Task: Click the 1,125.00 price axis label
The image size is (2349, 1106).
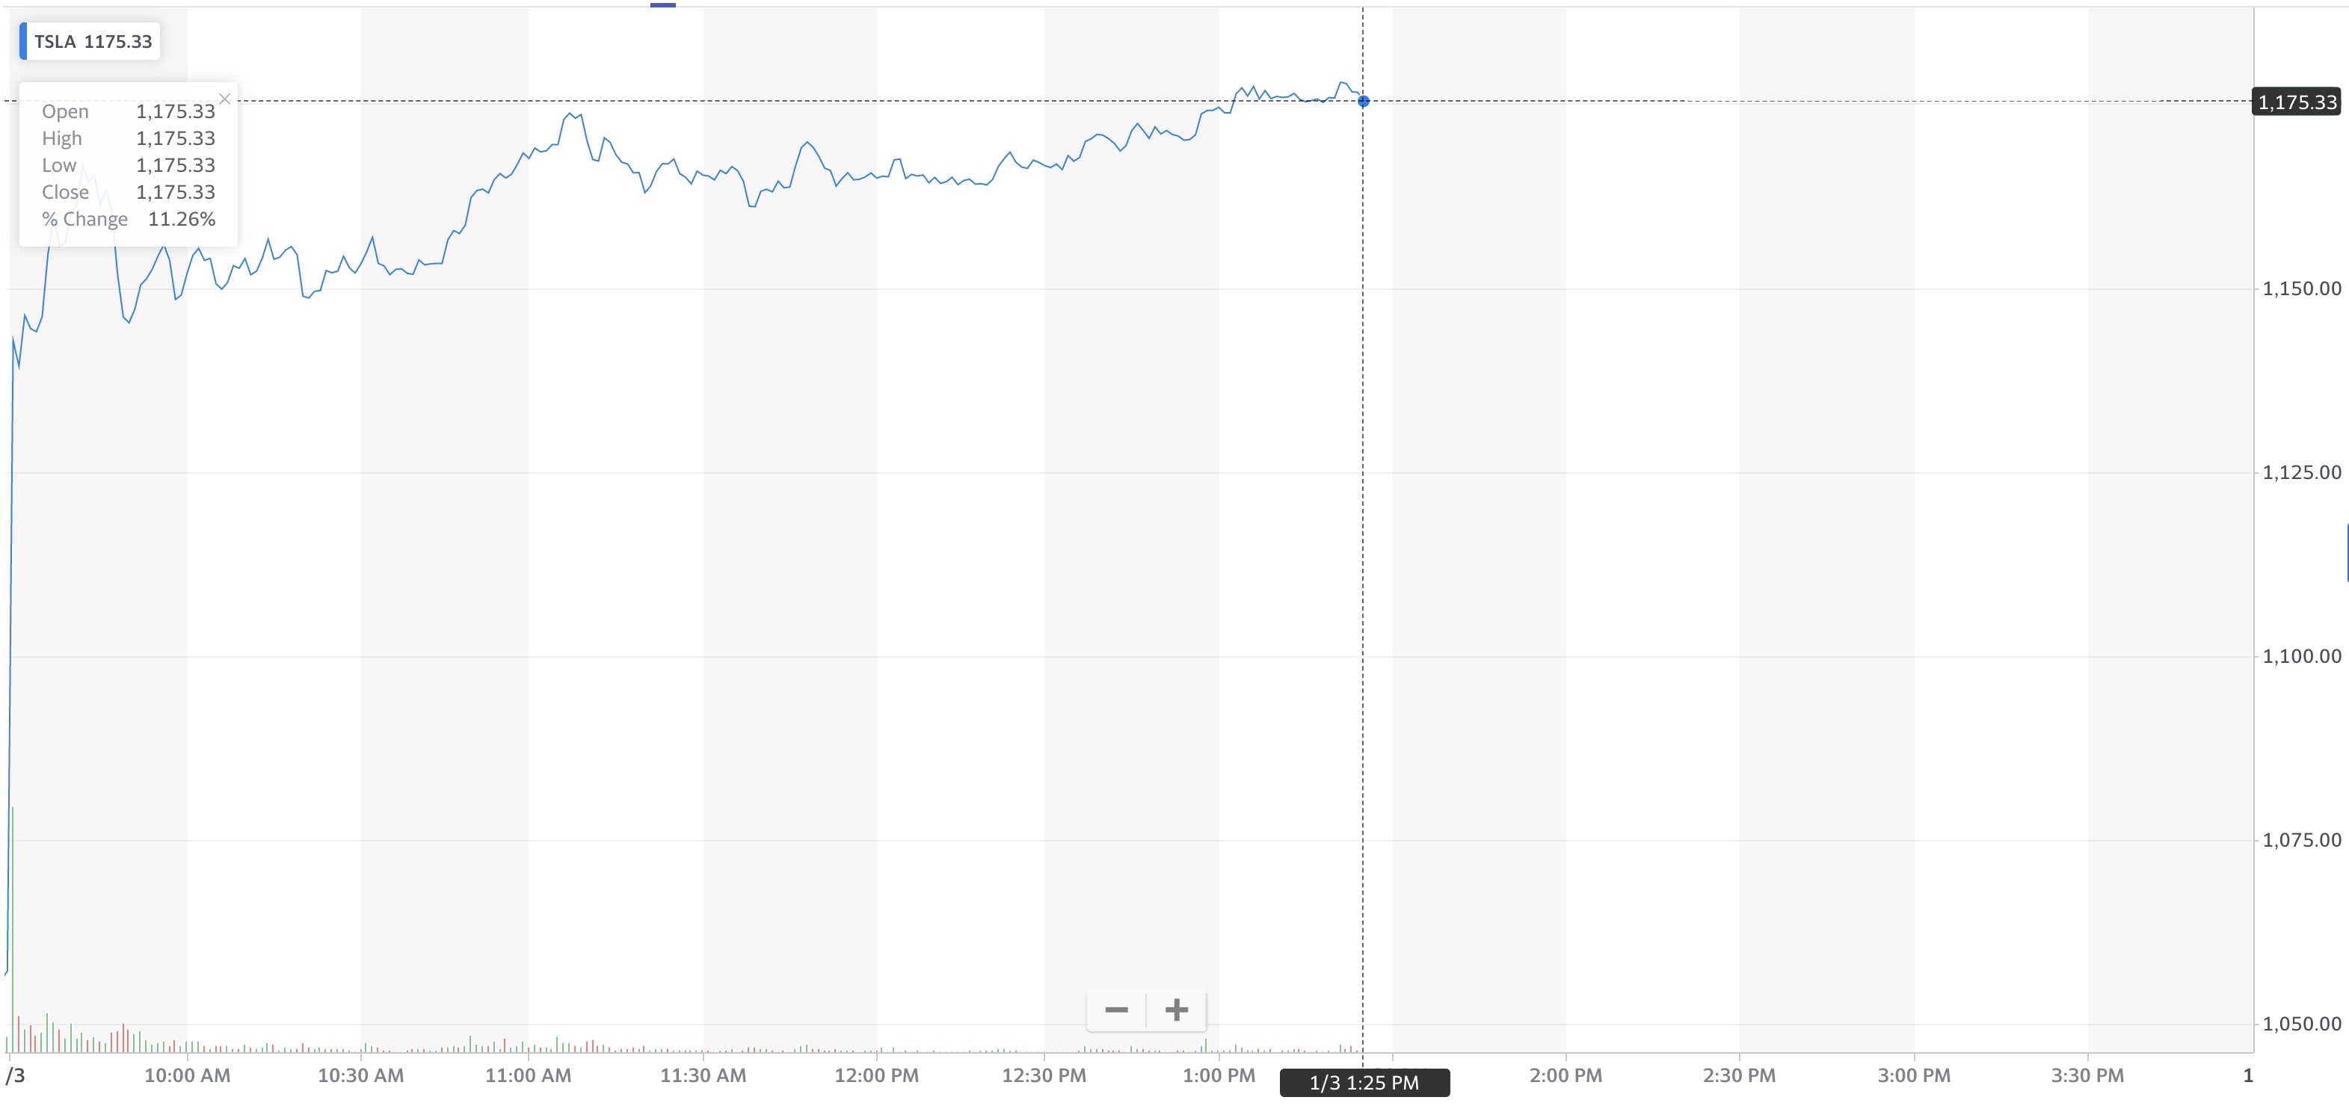Action: (x=2302, y=472)
